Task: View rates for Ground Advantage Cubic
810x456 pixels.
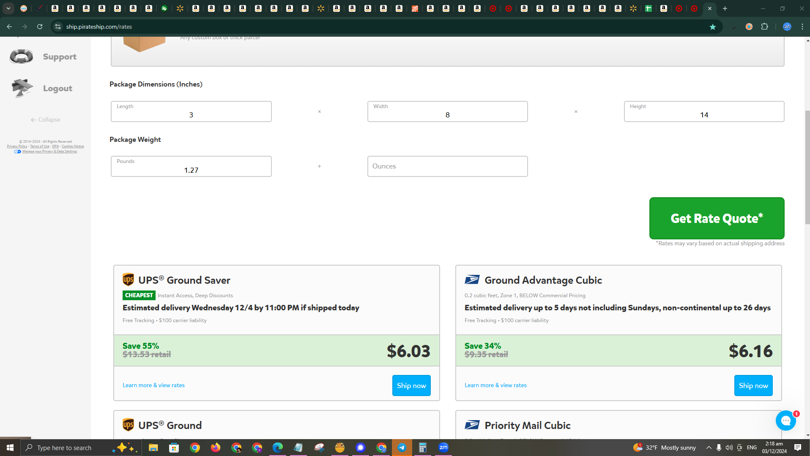Action: tap(495, 385)
